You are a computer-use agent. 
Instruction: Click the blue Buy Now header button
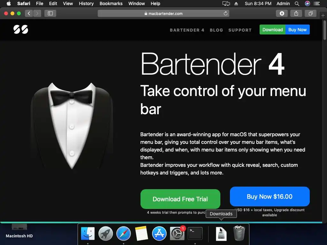coord(298,30)
